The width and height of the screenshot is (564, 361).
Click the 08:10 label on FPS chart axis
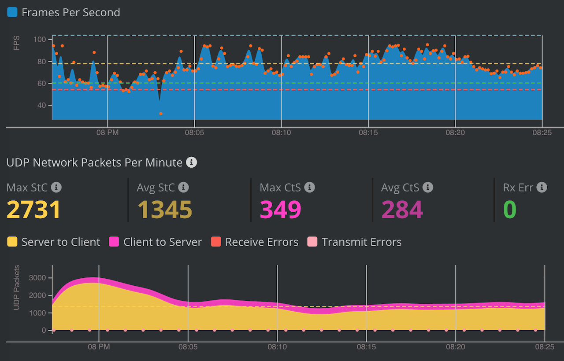tap(282, 132)
